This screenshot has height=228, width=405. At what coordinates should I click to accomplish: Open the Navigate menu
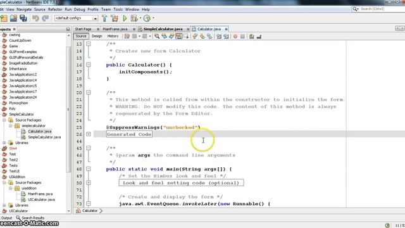24,9
